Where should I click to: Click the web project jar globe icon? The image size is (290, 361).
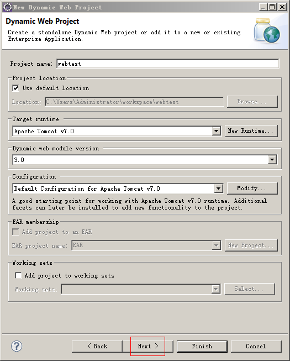[x=267, y=30]
